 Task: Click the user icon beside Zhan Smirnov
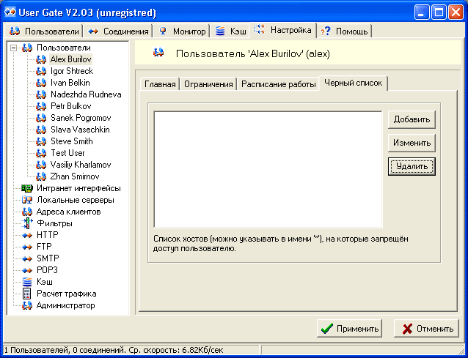pyautogui.click(x=41, y=176)
